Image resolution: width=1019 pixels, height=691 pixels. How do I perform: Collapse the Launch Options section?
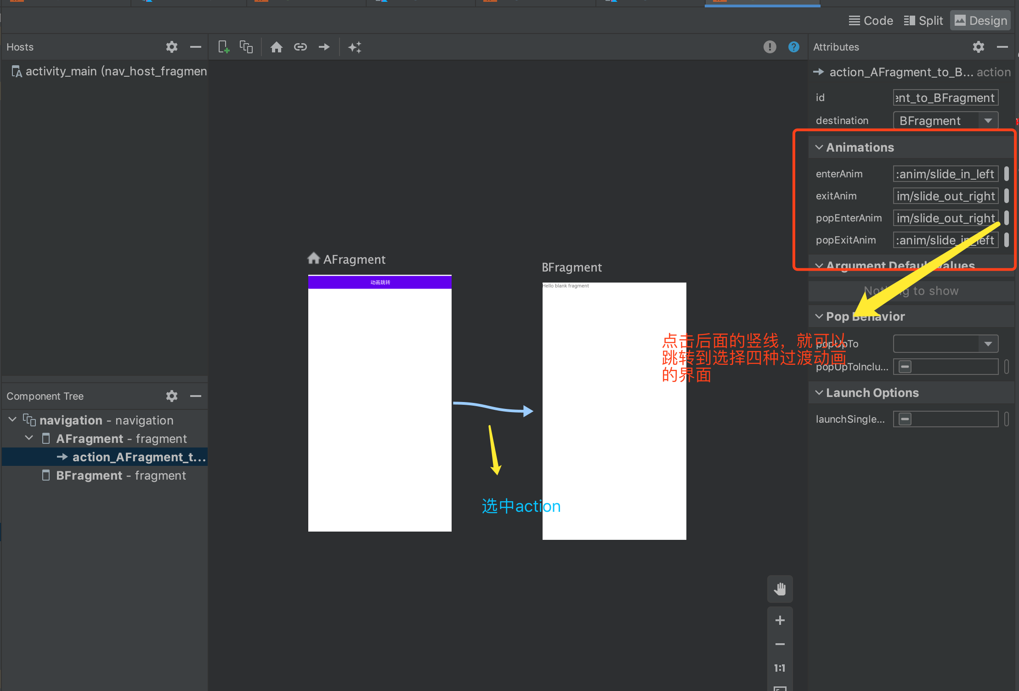(x=819, y=392)
